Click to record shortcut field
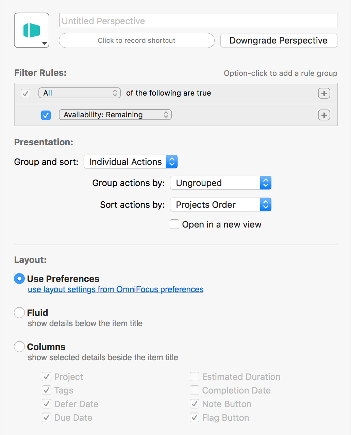Viewport: 351px width, 435px height. point(137,40)
